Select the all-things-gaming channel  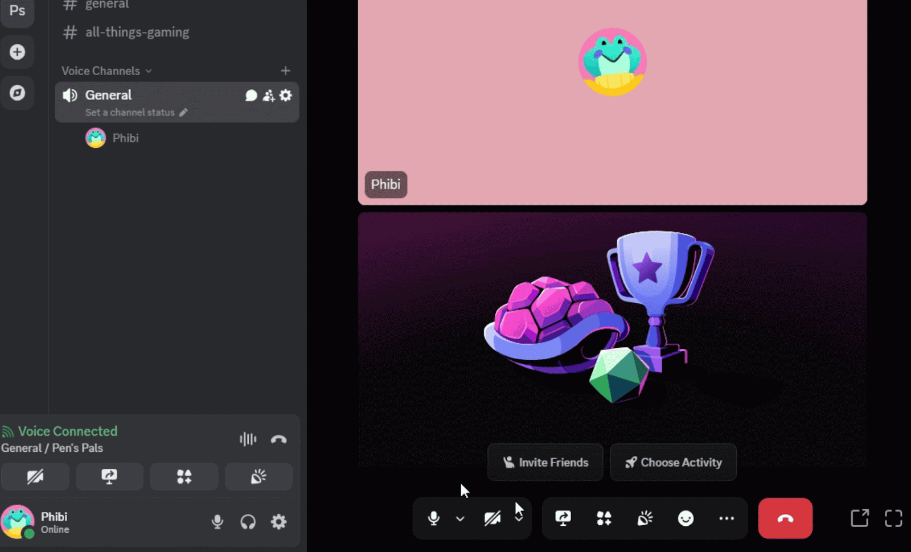137,32
